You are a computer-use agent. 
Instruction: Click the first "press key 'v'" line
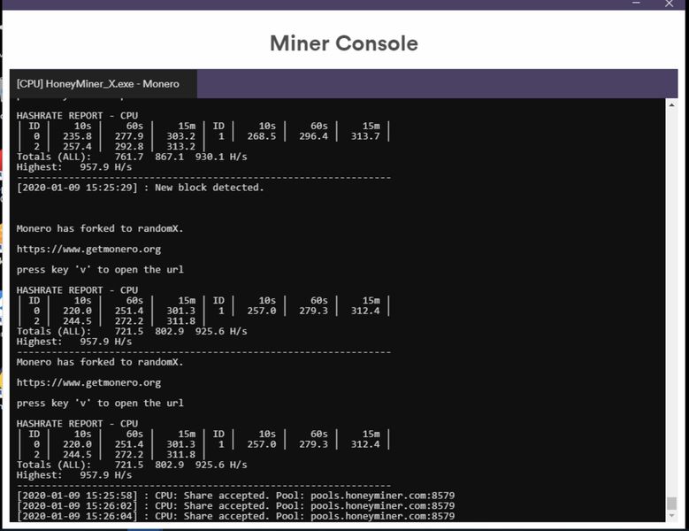[x=99, y=270]
